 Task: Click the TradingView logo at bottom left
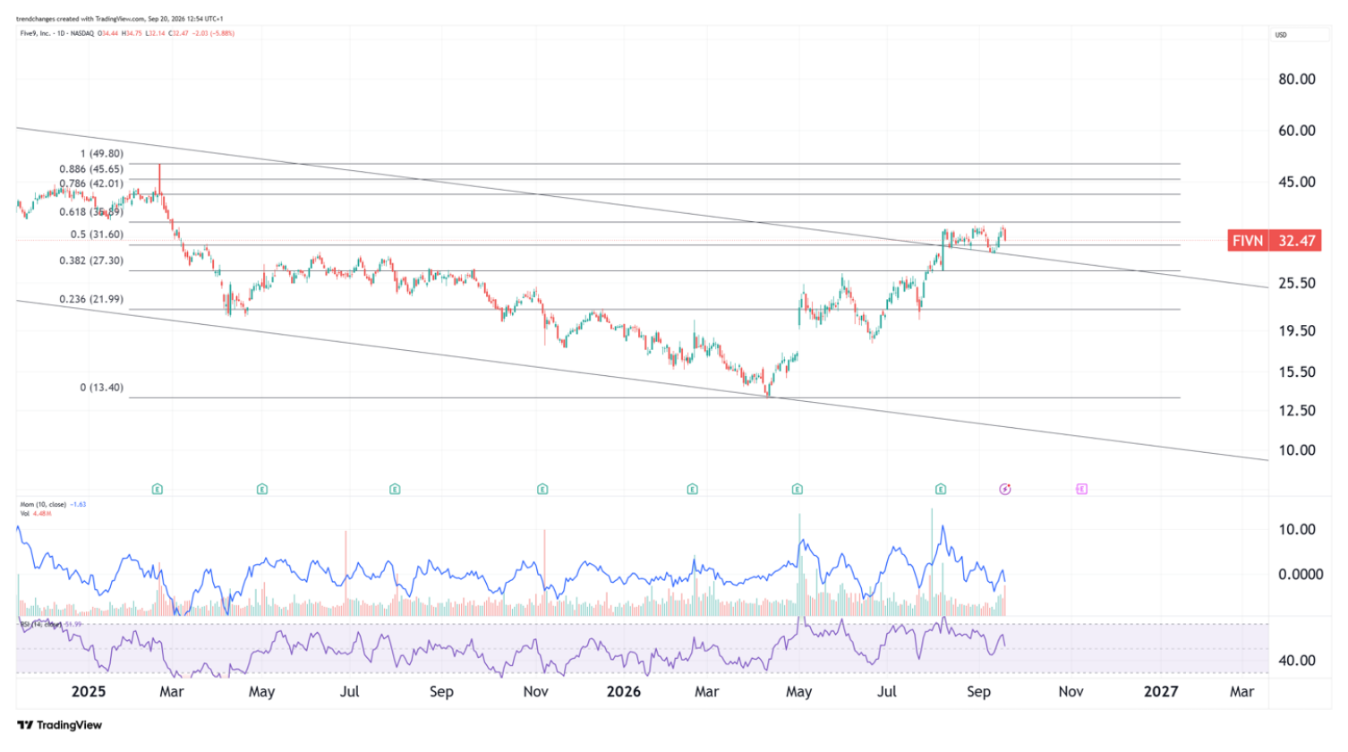click(x=60, y=725)
